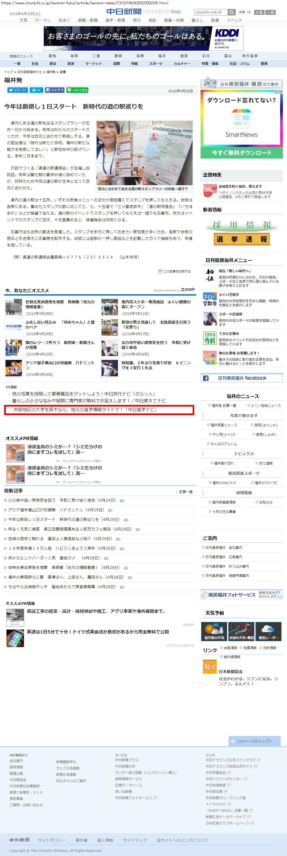Click the Hatena bookmark B! button

pos(36,90)
